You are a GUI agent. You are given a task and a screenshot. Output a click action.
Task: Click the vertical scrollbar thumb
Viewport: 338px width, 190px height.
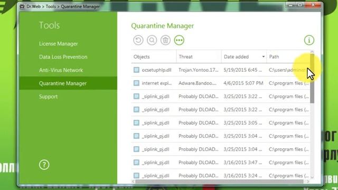[312, 79]
